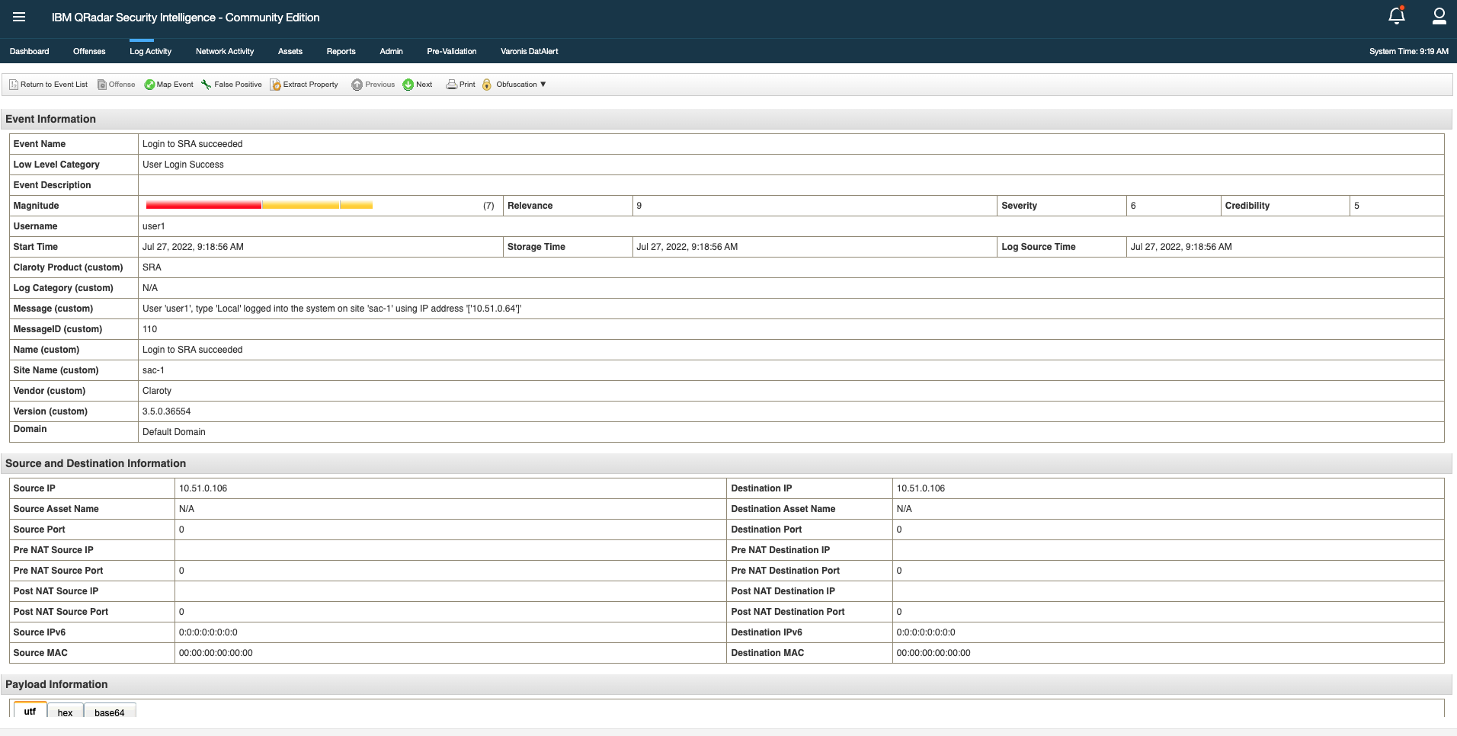Open the Varonis DatAlert tab
This screenshot has width=1457, height=736.
tap(530, 51)
